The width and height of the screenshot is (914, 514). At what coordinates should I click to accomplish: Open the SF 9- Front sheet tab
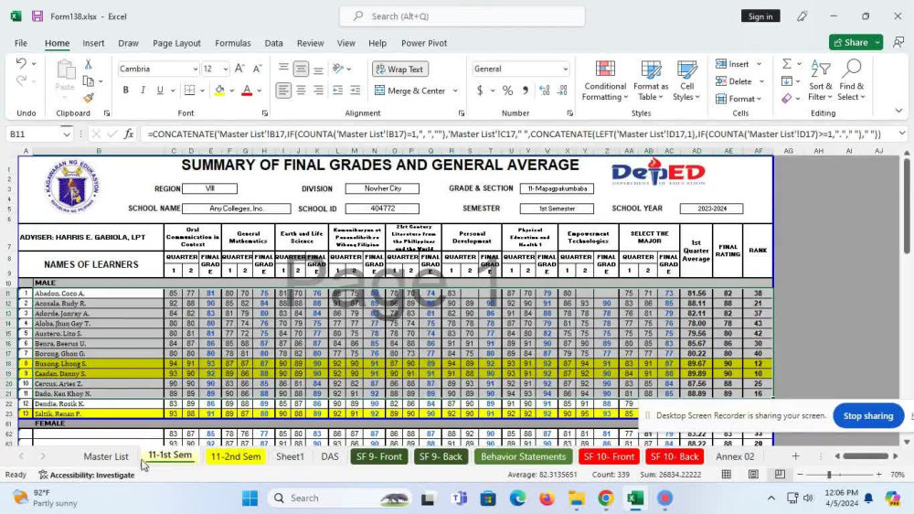(x=379, y=456)
